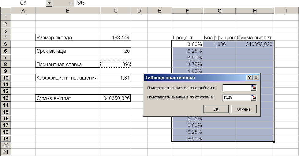Screen dimensions: 299x156
Task: Select the cell with deposit size 188 444
Action: coord(115,38)
